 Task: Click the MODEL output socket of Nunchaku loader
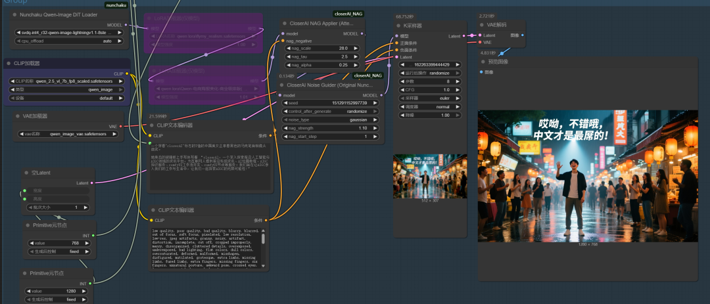126,26
